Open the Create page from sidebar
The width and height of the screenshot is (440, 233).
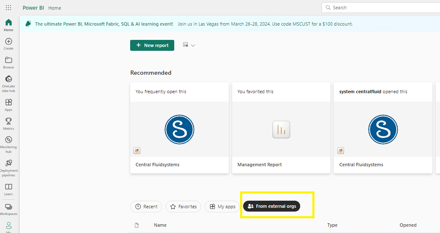(8, 44)
